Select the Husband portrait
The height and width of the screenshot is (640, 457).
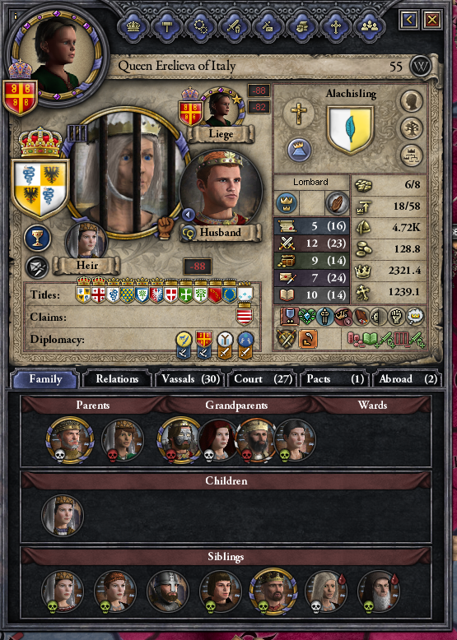pos(221,188)
